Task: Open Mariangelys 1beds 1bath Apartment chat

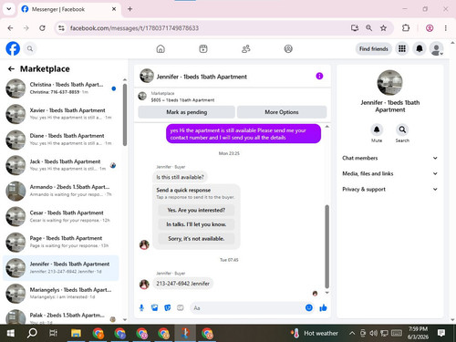Action: click(61, 293)
